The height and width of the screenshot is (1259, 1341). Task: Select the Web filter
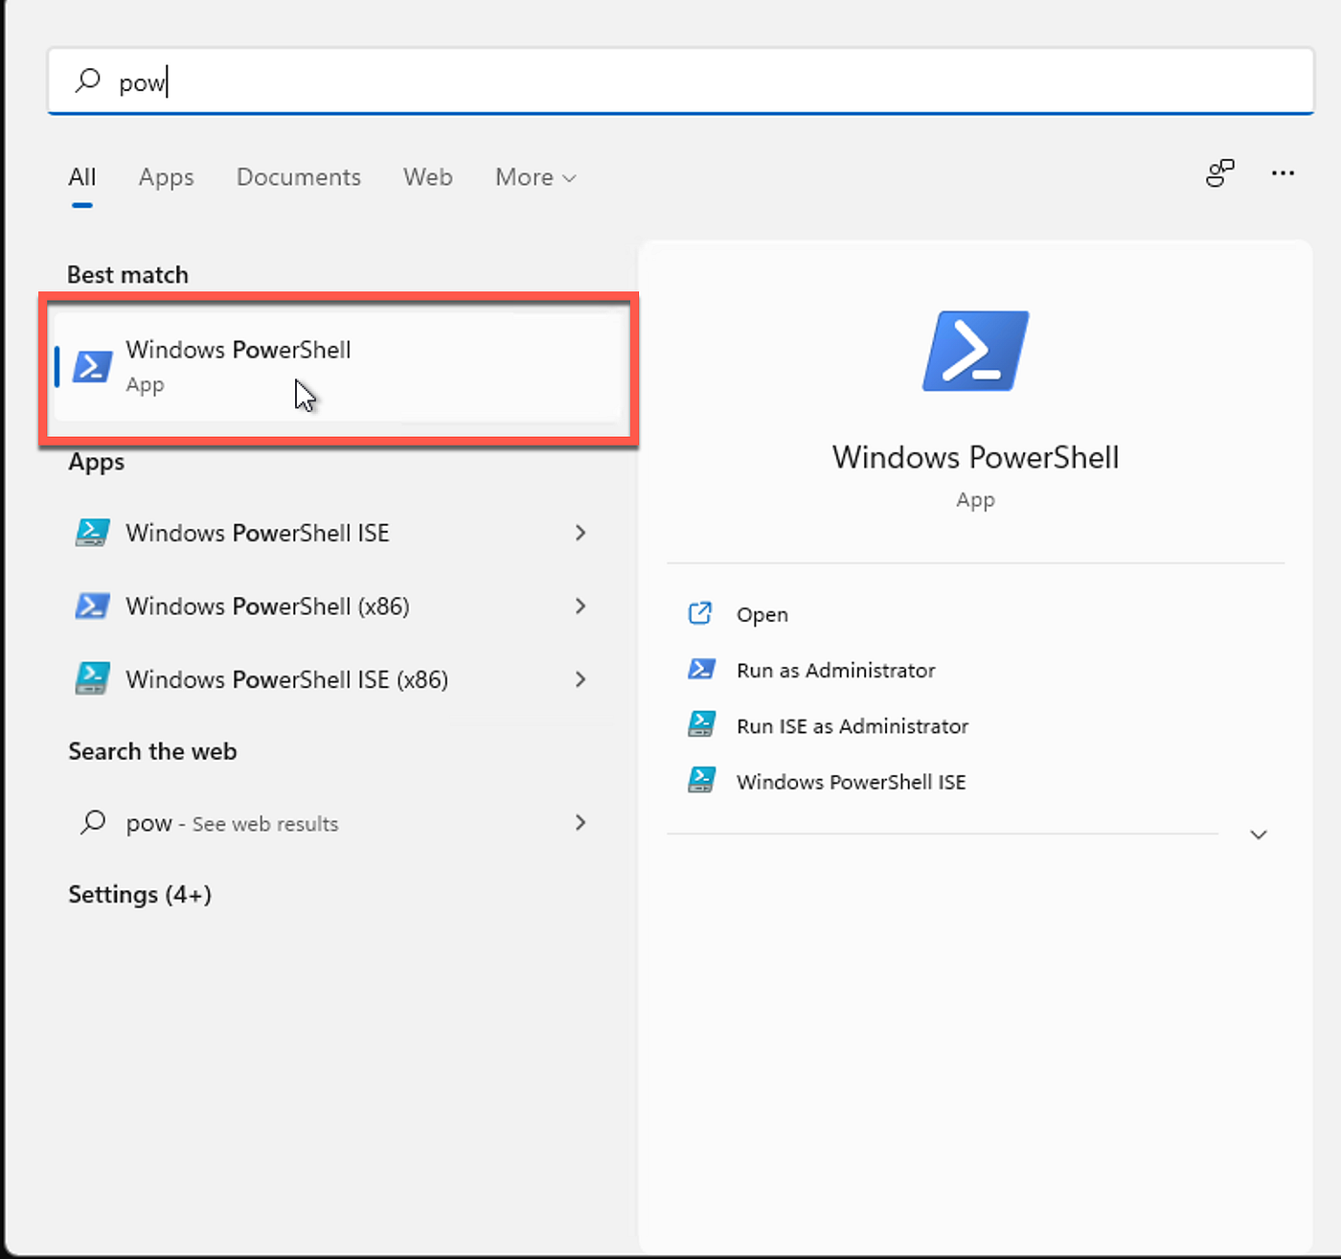[427, 177]
